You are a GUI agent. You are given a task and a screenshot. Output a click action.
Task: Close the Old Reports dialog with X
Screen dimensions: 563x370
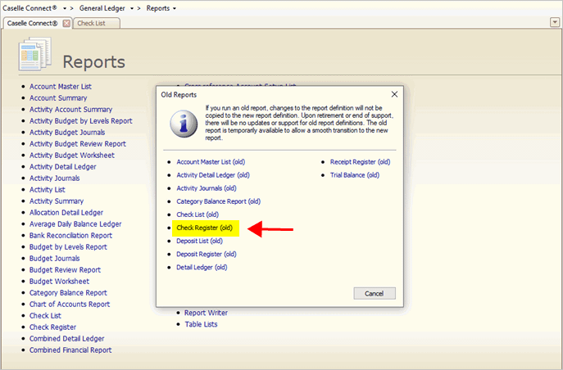click(x=394, y=94)
